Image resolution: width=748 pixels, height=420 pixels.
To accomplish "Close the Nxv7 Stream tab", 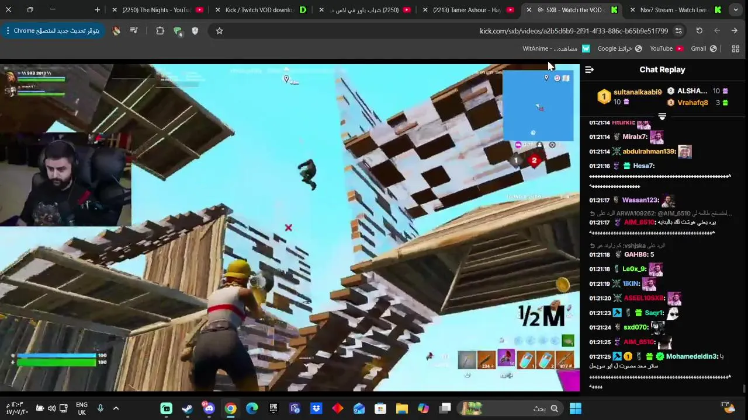I will click(x=632, y=10).
